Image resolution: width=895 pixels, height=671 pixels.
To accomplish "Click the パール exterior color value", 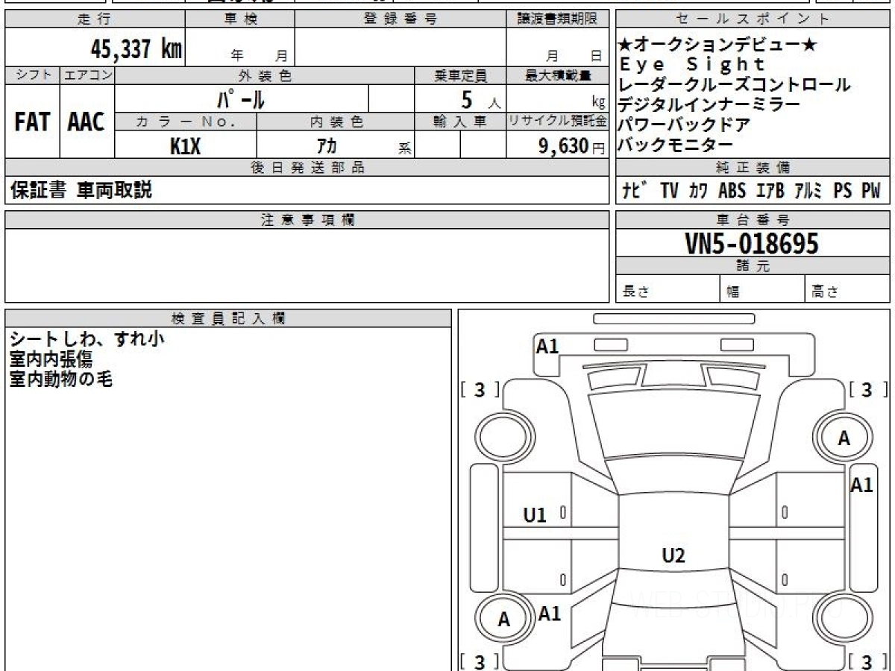I will click(241, 99).
